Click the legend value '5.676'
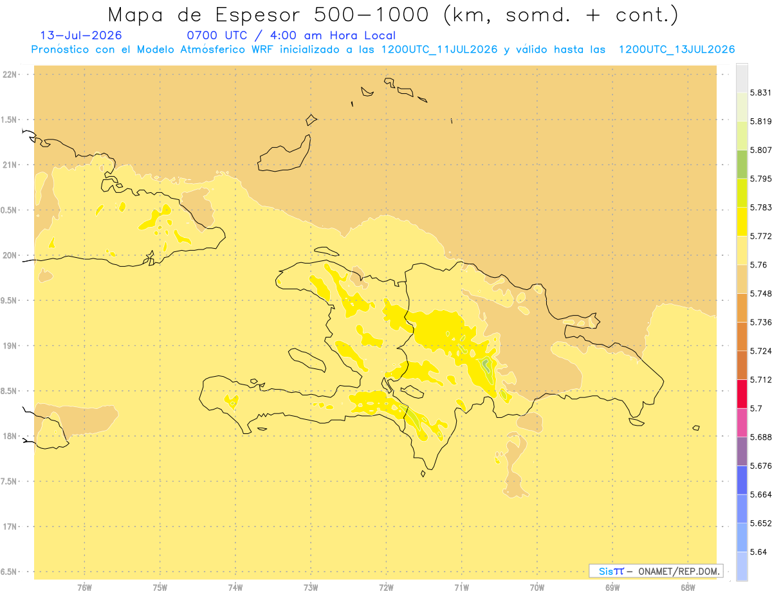772x596 pixels. (x=760, y=465)
